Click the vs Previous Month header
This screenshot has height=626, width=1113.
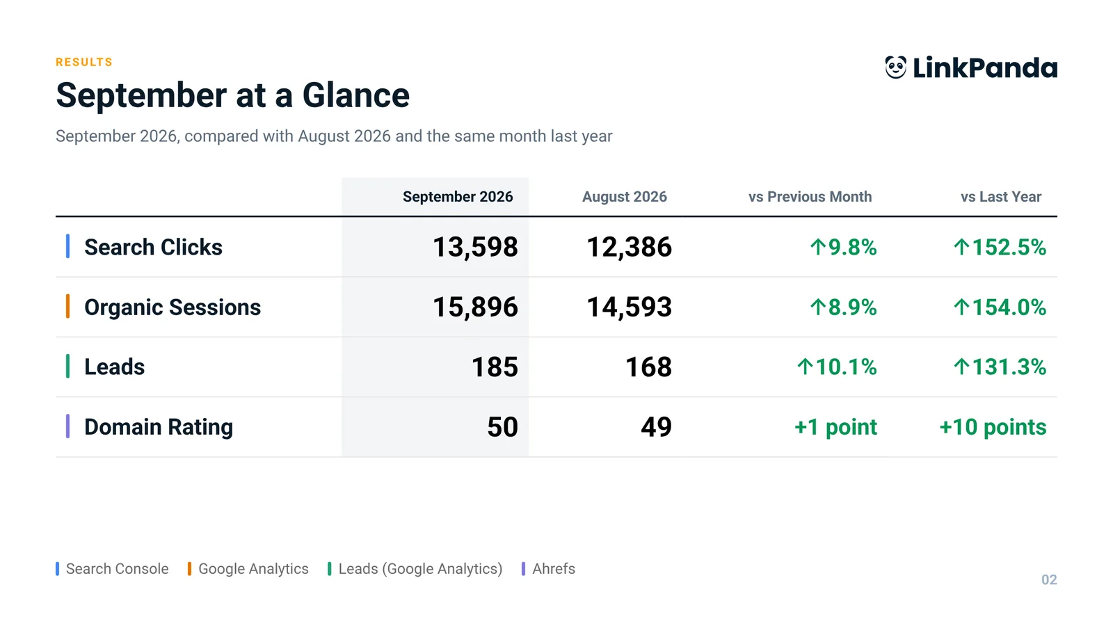tap(810, 197)
